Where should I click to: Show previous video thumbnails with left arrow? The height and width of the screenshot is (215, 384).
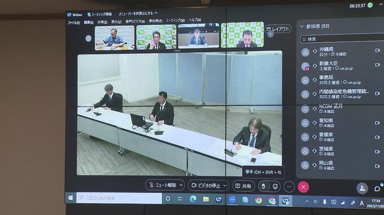tap(89, 38)
